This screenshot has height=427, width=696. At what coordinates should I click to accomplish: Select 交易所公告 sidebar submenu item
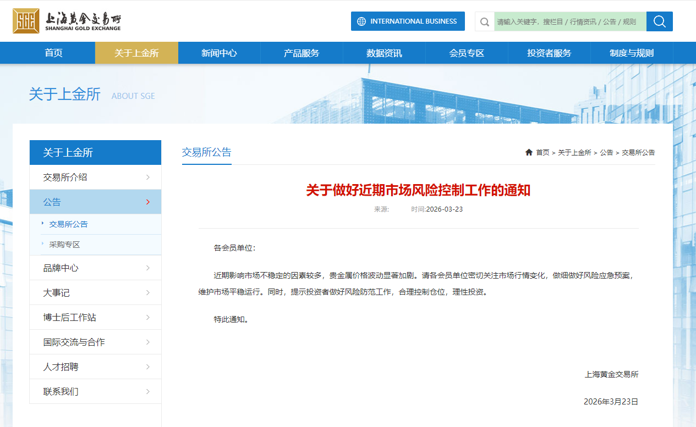pyautogui.click(x=68, y=224)
